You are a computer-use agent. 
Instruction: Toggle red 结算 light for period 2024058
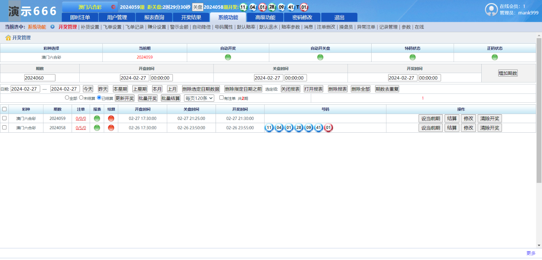(x=111, y=128)
